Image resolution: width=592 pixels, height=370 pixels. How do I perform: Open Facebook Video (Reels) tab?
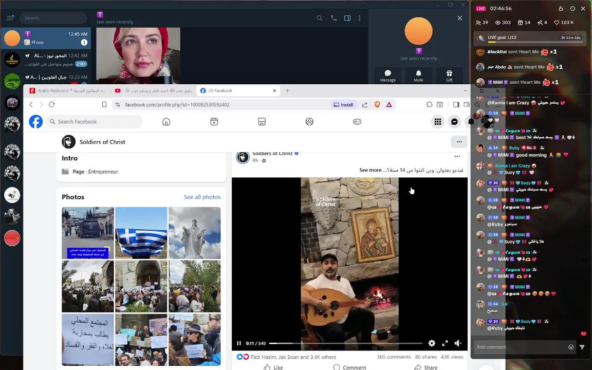tap(214, 122)
